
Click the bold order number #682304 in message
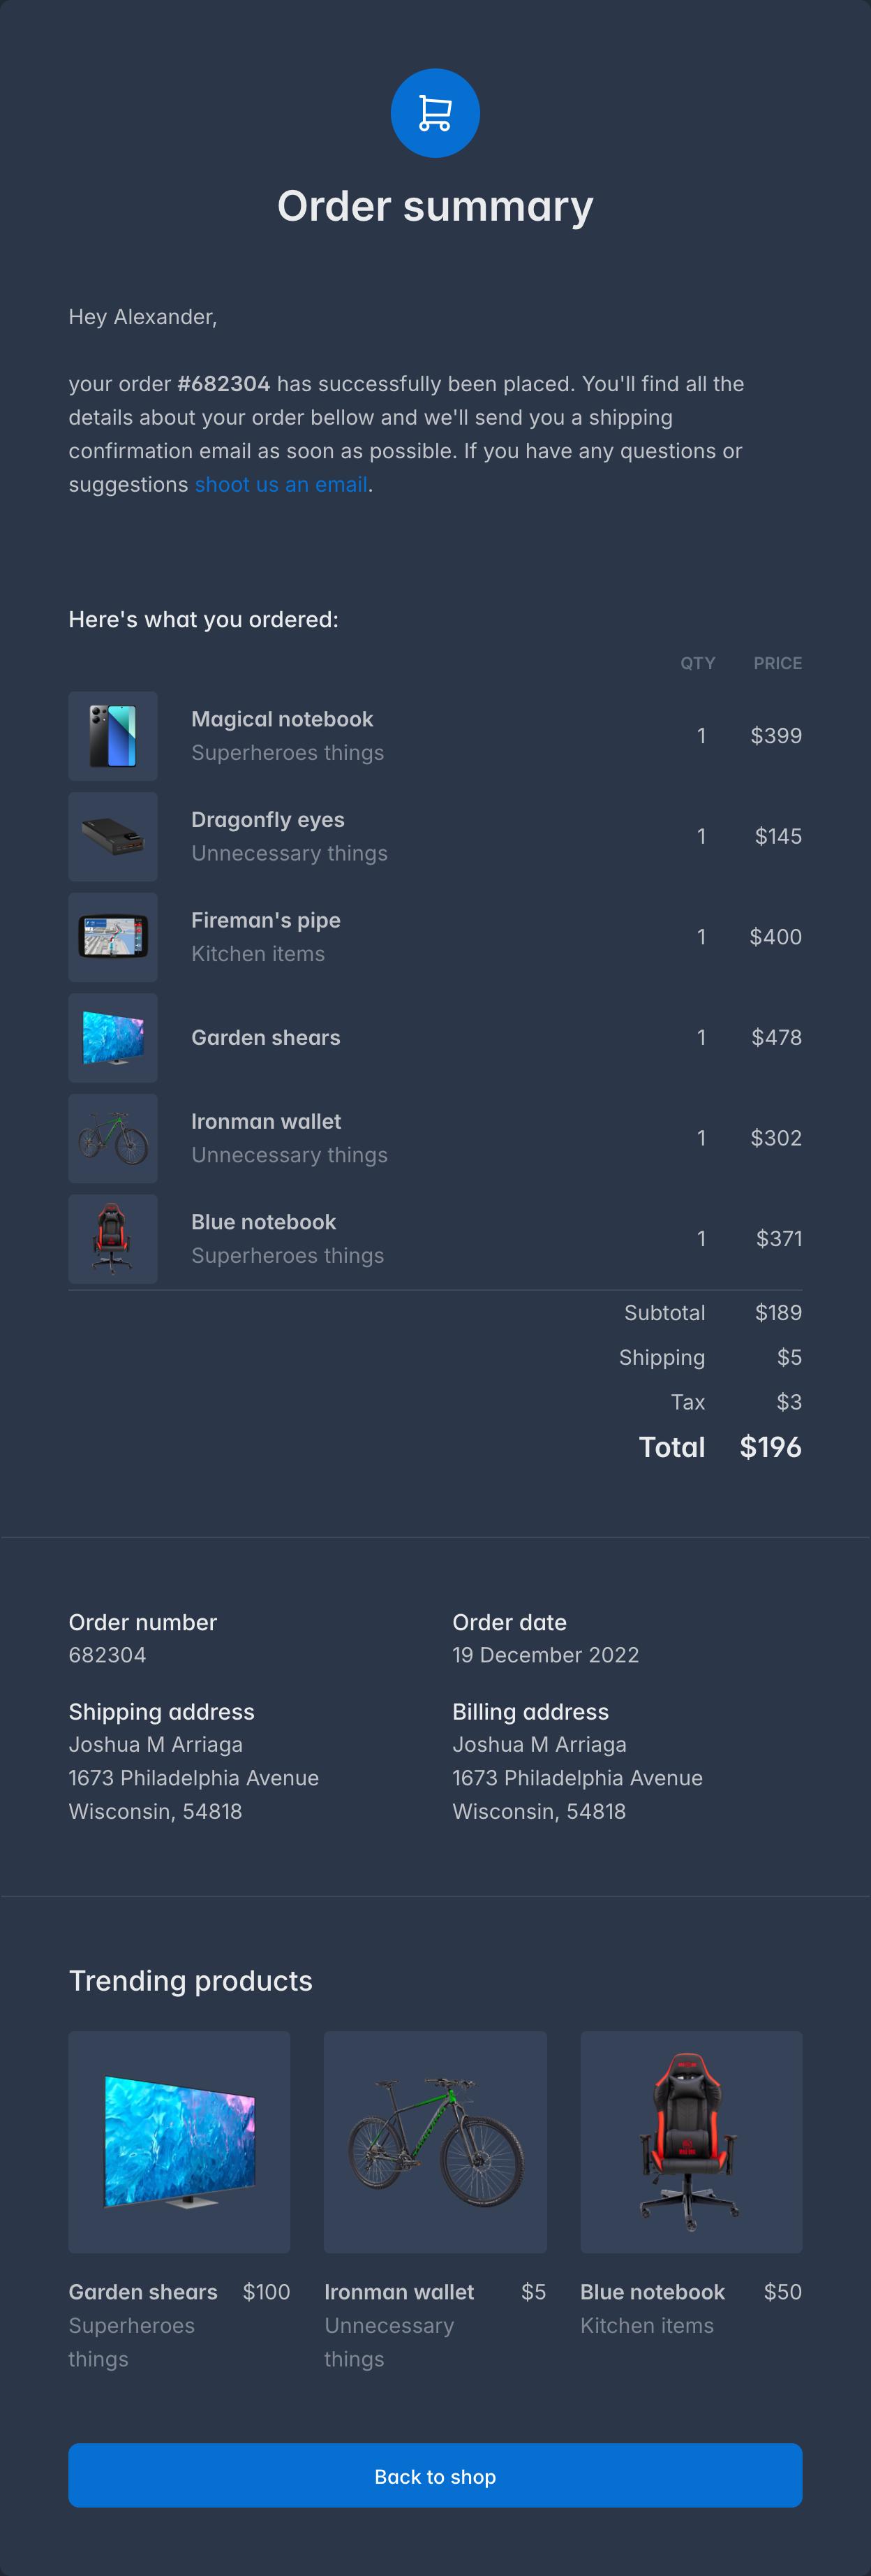pyautogui.click(x=224, y=384)
